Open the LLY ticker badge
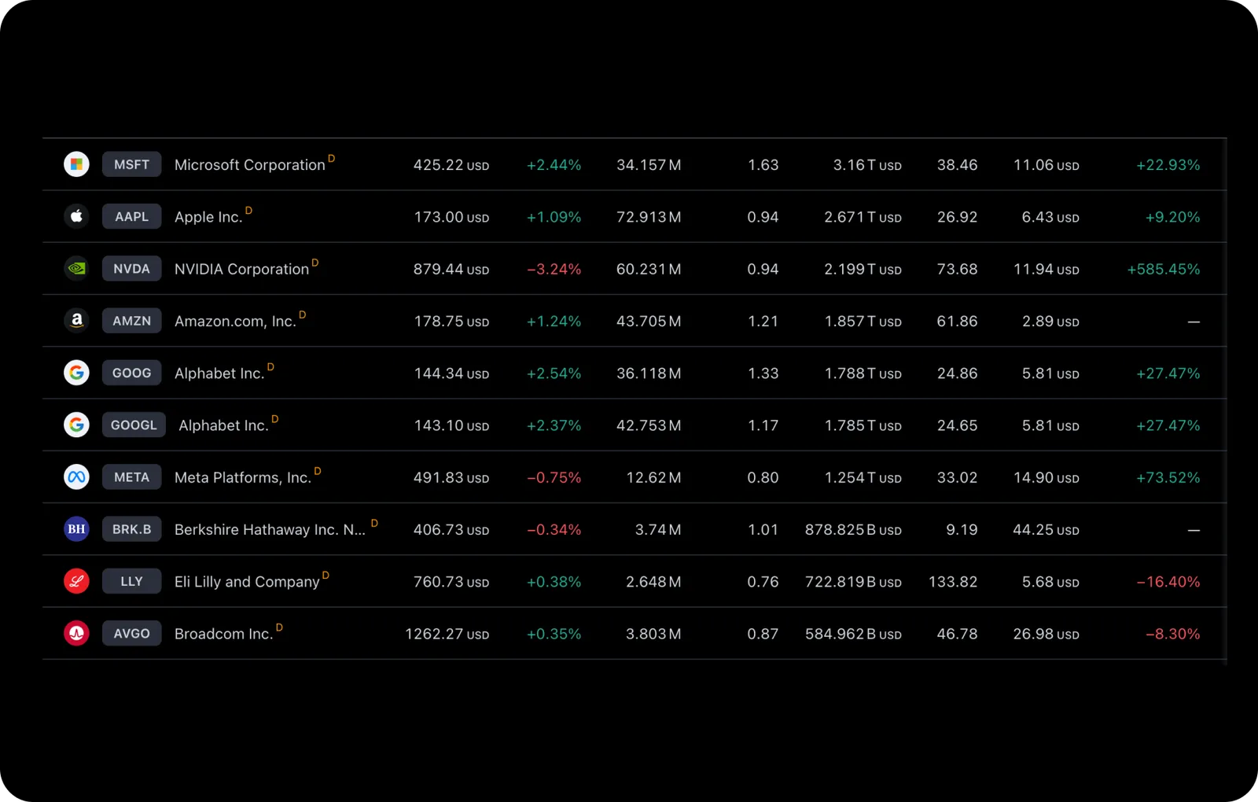 [x=131, y=581]
